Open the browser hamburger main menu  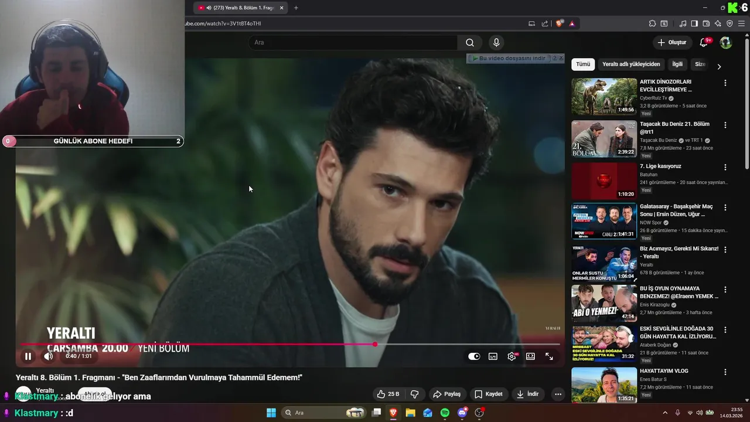pos(741,23)
